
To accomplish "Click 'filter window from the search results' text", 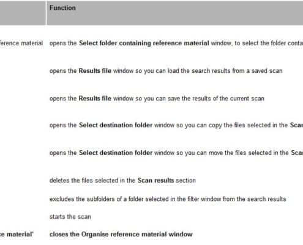I will click(x=234, y=199).
